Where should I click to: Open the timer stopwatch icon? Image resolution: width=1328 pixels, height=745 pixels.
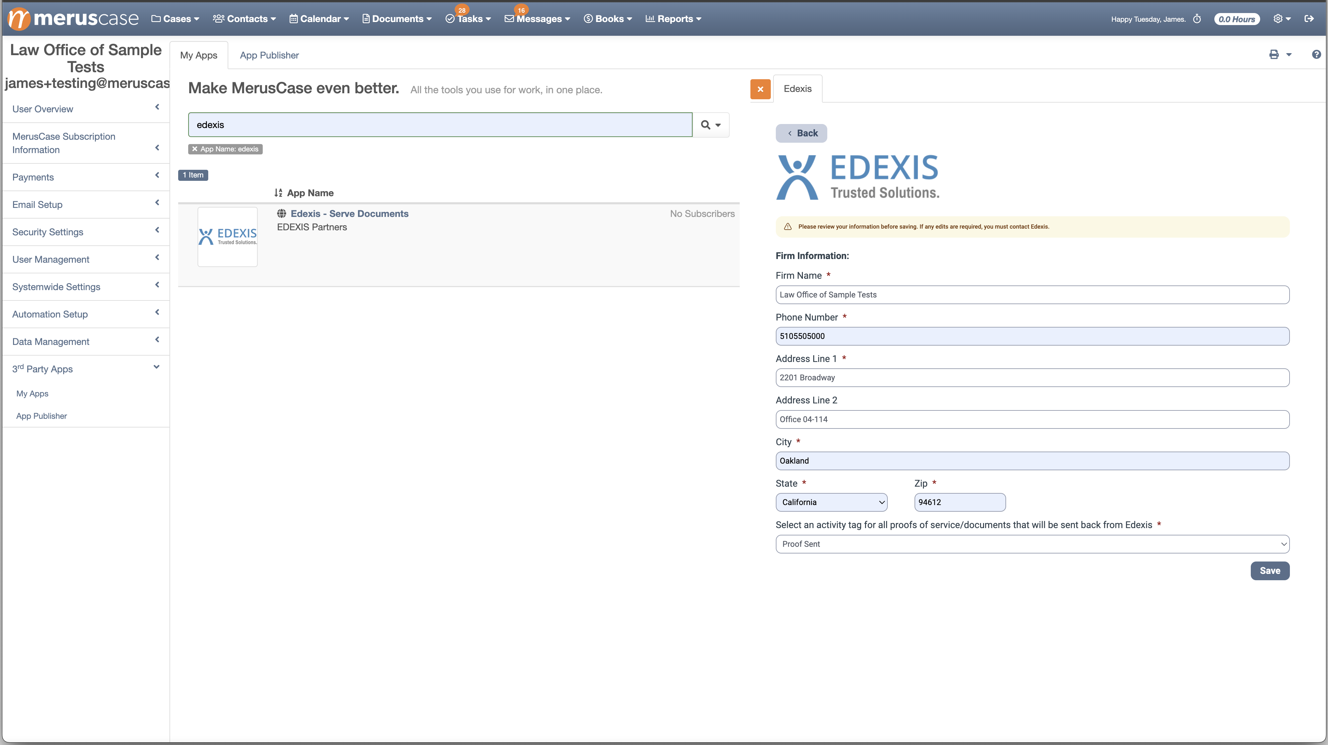tap(1197, 19)
